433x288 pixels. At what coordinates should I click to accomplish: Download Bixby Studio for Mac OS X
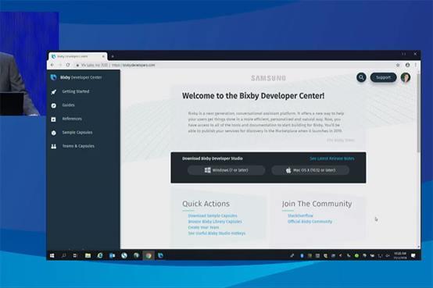coord(310,170)
